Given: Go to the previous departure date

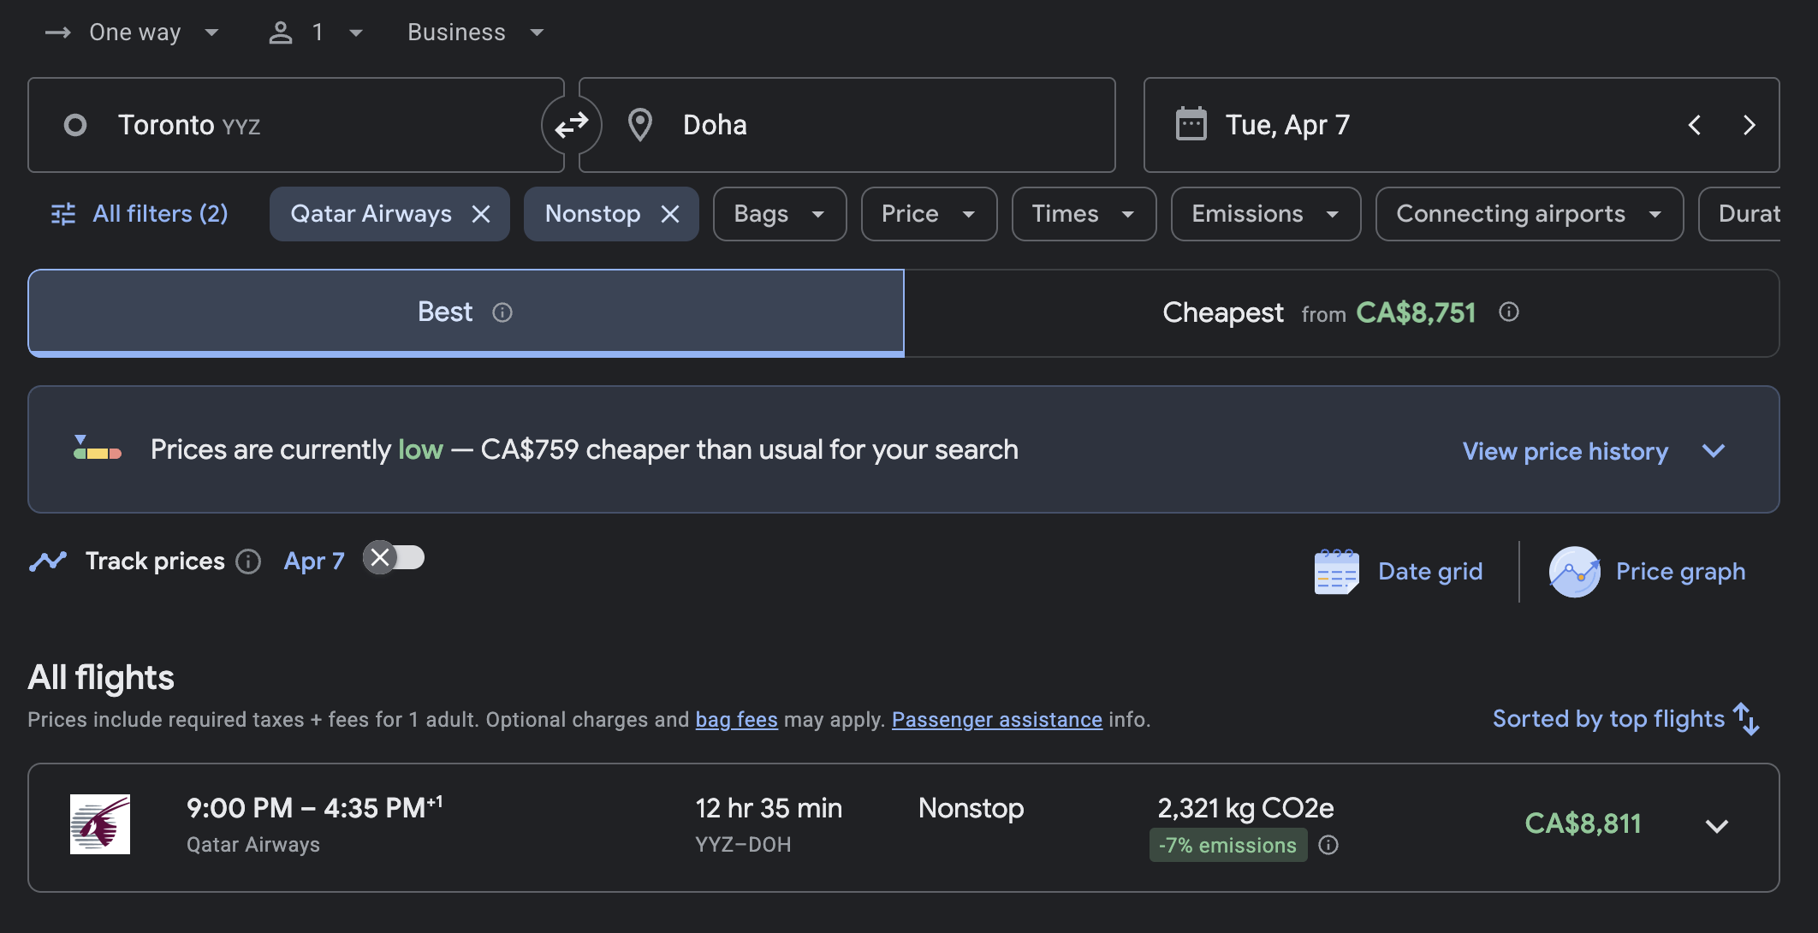Looking at the screenshot, I should [1694, 125].
